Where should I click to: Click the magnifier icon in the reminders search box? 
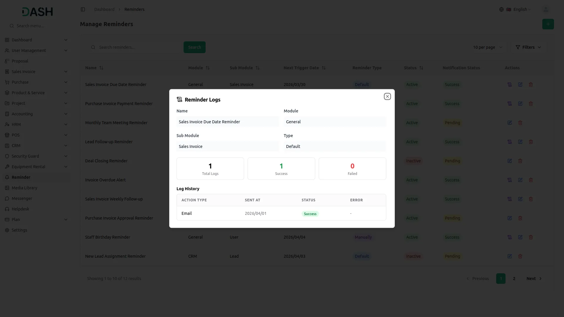(x=93, y=47)
